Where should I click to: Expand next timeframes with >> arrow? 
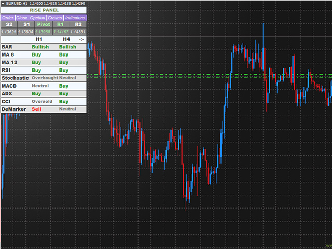click(81, 39)
